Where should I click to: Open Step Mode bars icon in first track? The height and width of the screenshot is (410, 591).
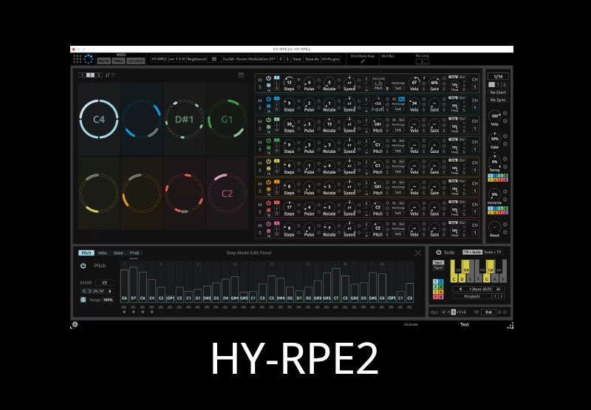click(378, 83)
